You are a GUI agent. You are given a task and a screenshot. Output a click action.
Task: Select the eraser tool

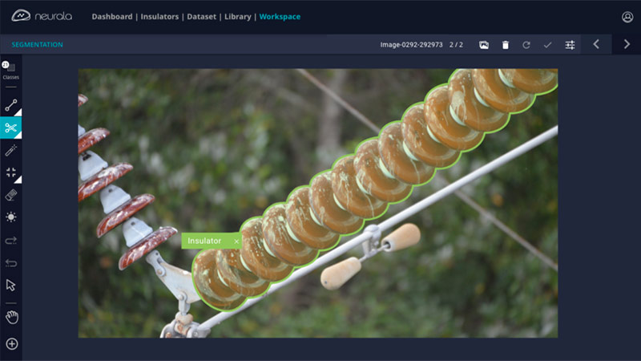pyautogui.click(x=11, y=195)
